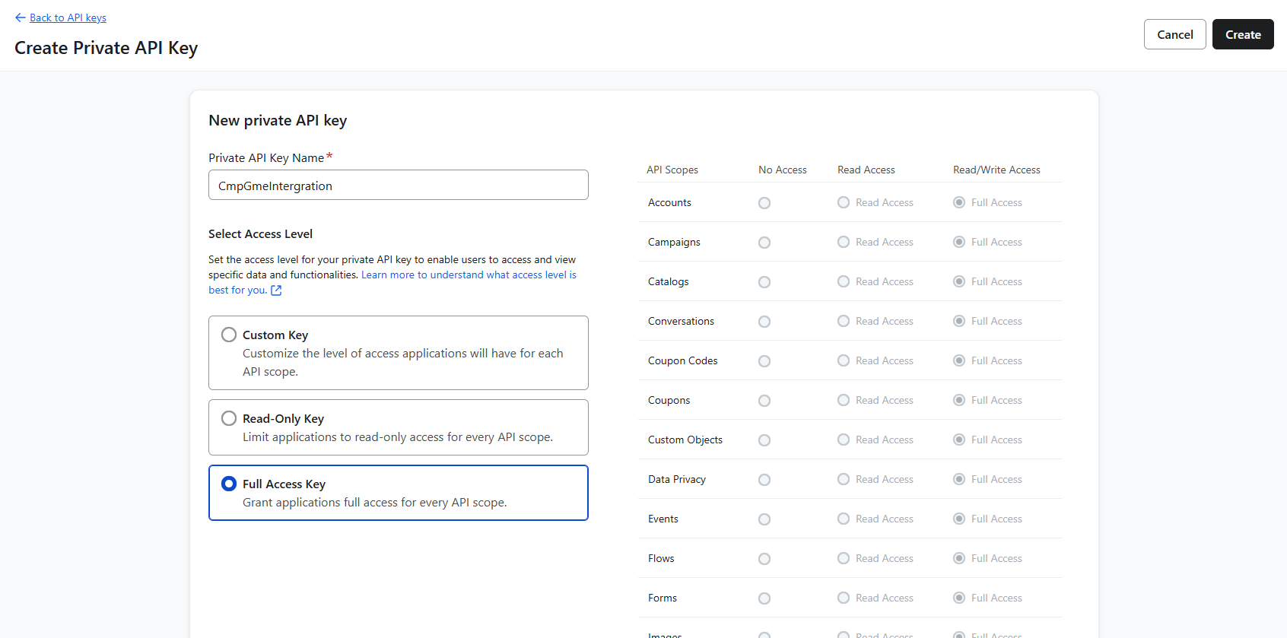Select No Access for Coupon Codes
The height and width of the screenshot is (638, 1287).
(x=764, y=361)
